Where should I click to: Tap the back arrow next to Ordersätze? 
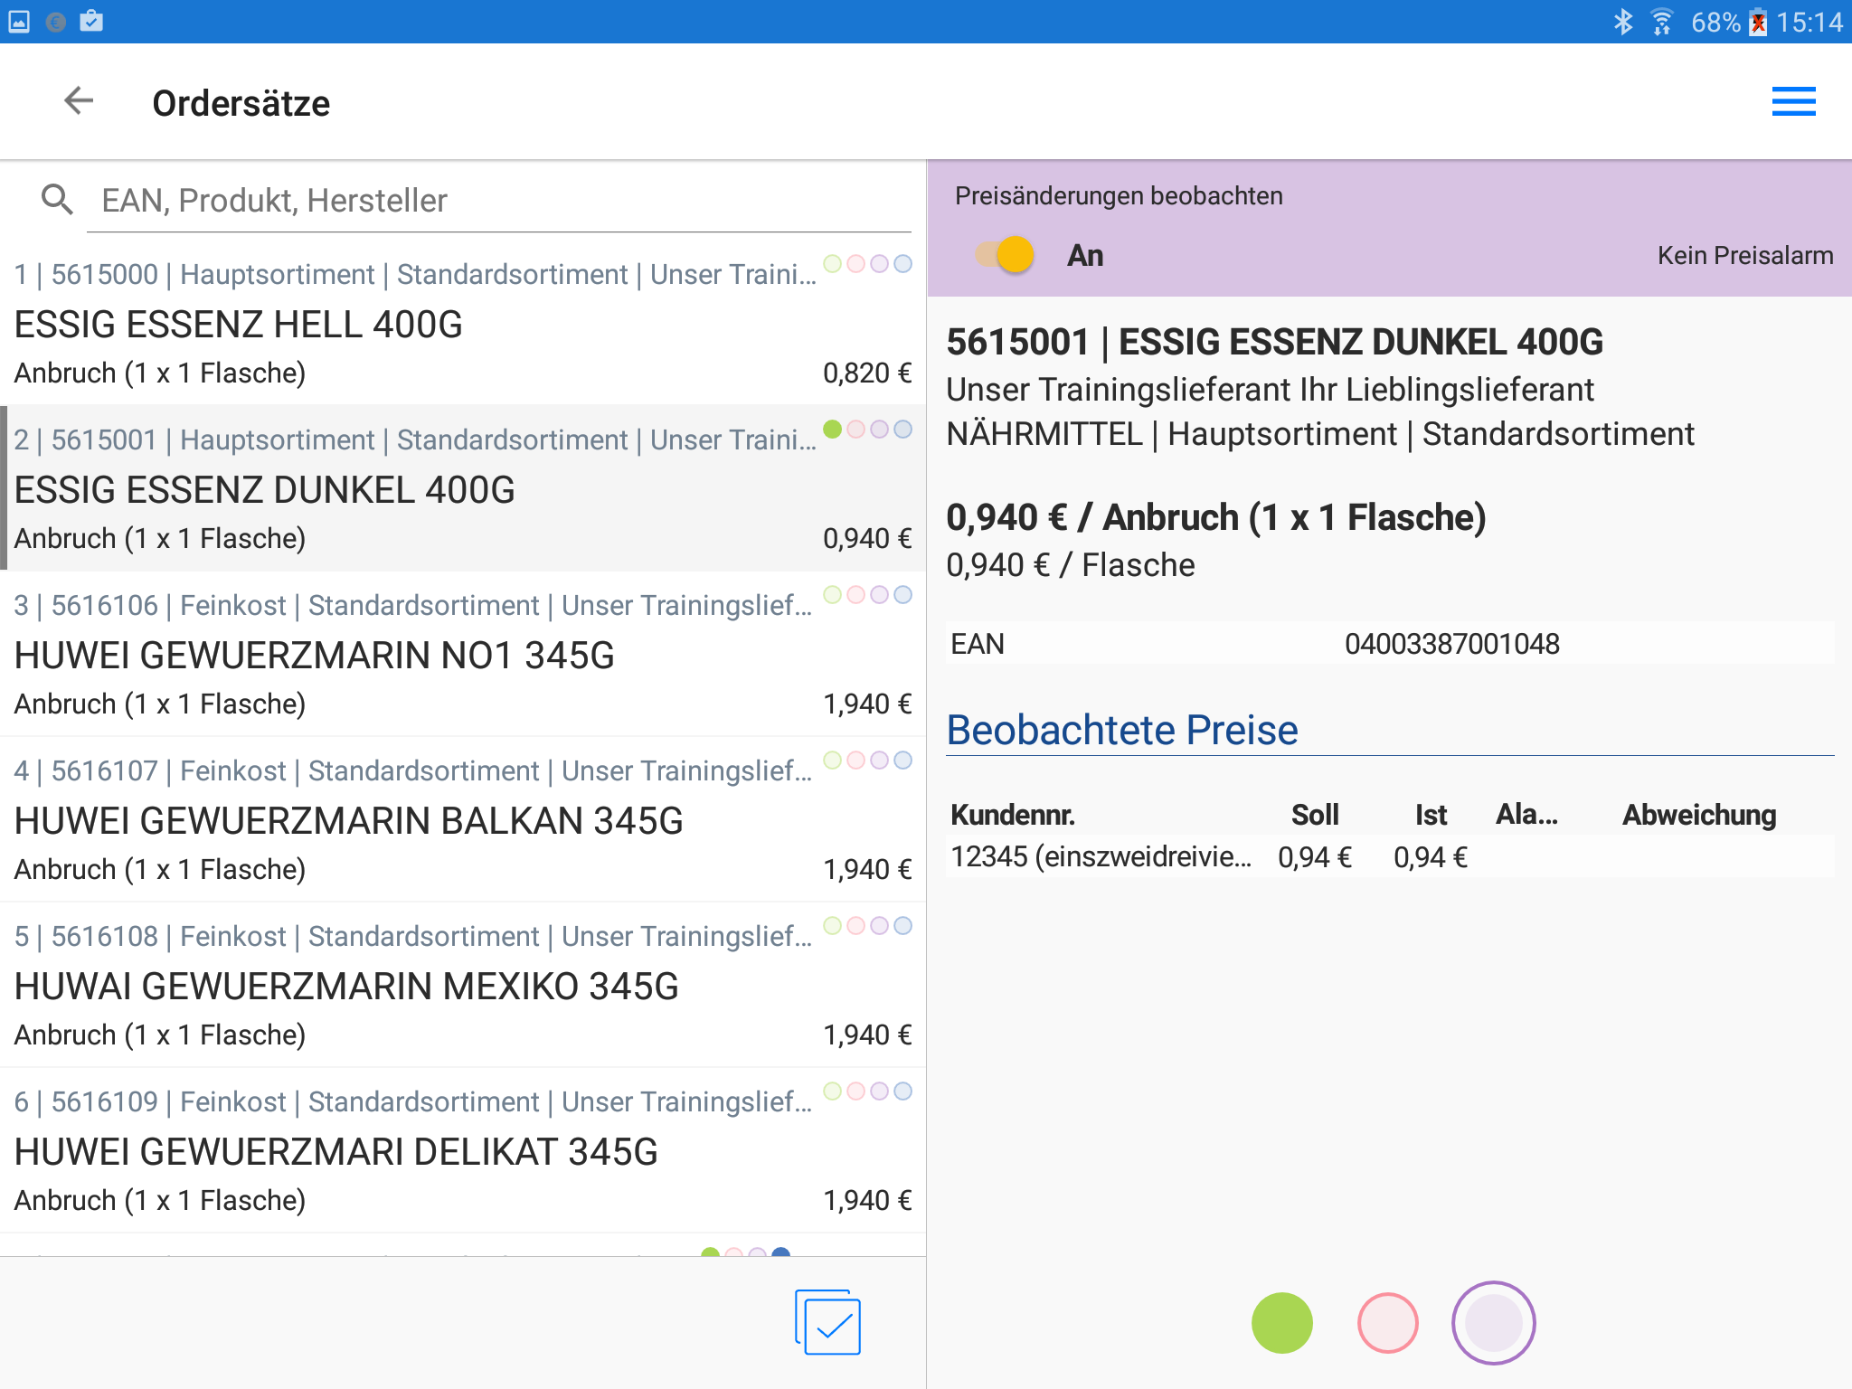point(80,101)
